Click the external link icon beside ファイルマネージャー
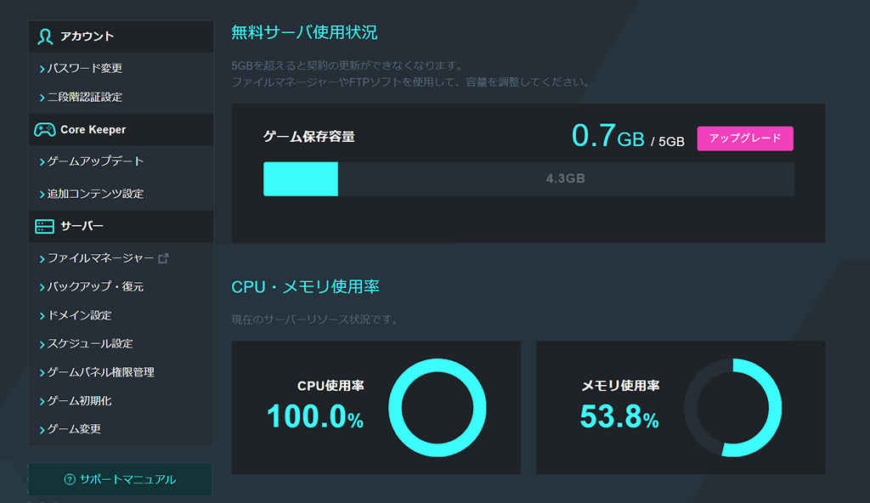Viewport: 870px width, 503px height. pos(164,258)
